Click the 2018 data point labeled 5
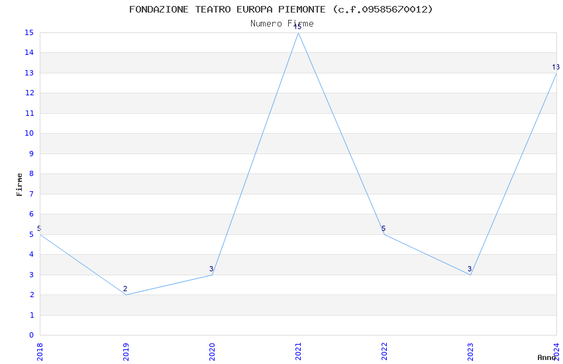 tap(40, 234)
